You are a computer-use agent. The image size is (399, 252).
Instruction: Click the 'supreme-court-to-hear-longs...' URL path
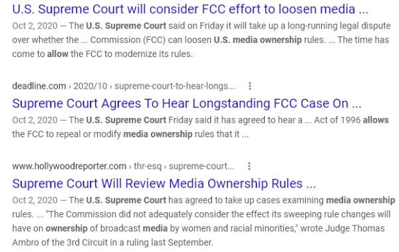(x=175, y=86)
